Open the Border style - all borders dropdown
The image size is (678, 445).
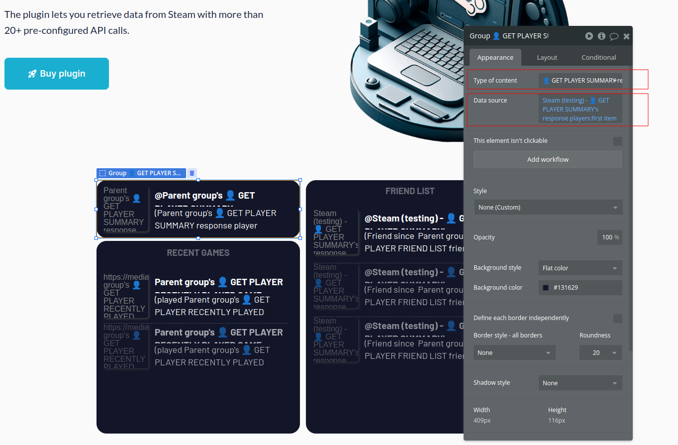514,352
